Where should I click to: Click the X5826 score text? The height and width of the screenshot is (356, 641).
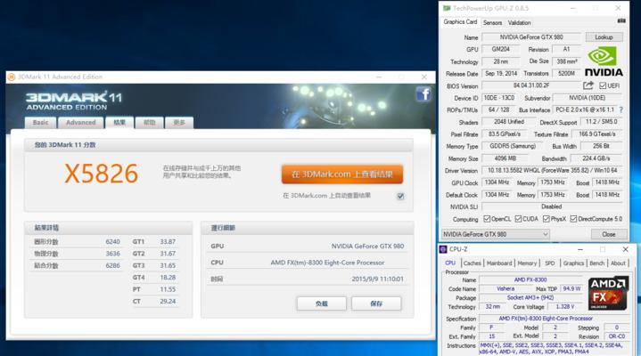(102, 174)
